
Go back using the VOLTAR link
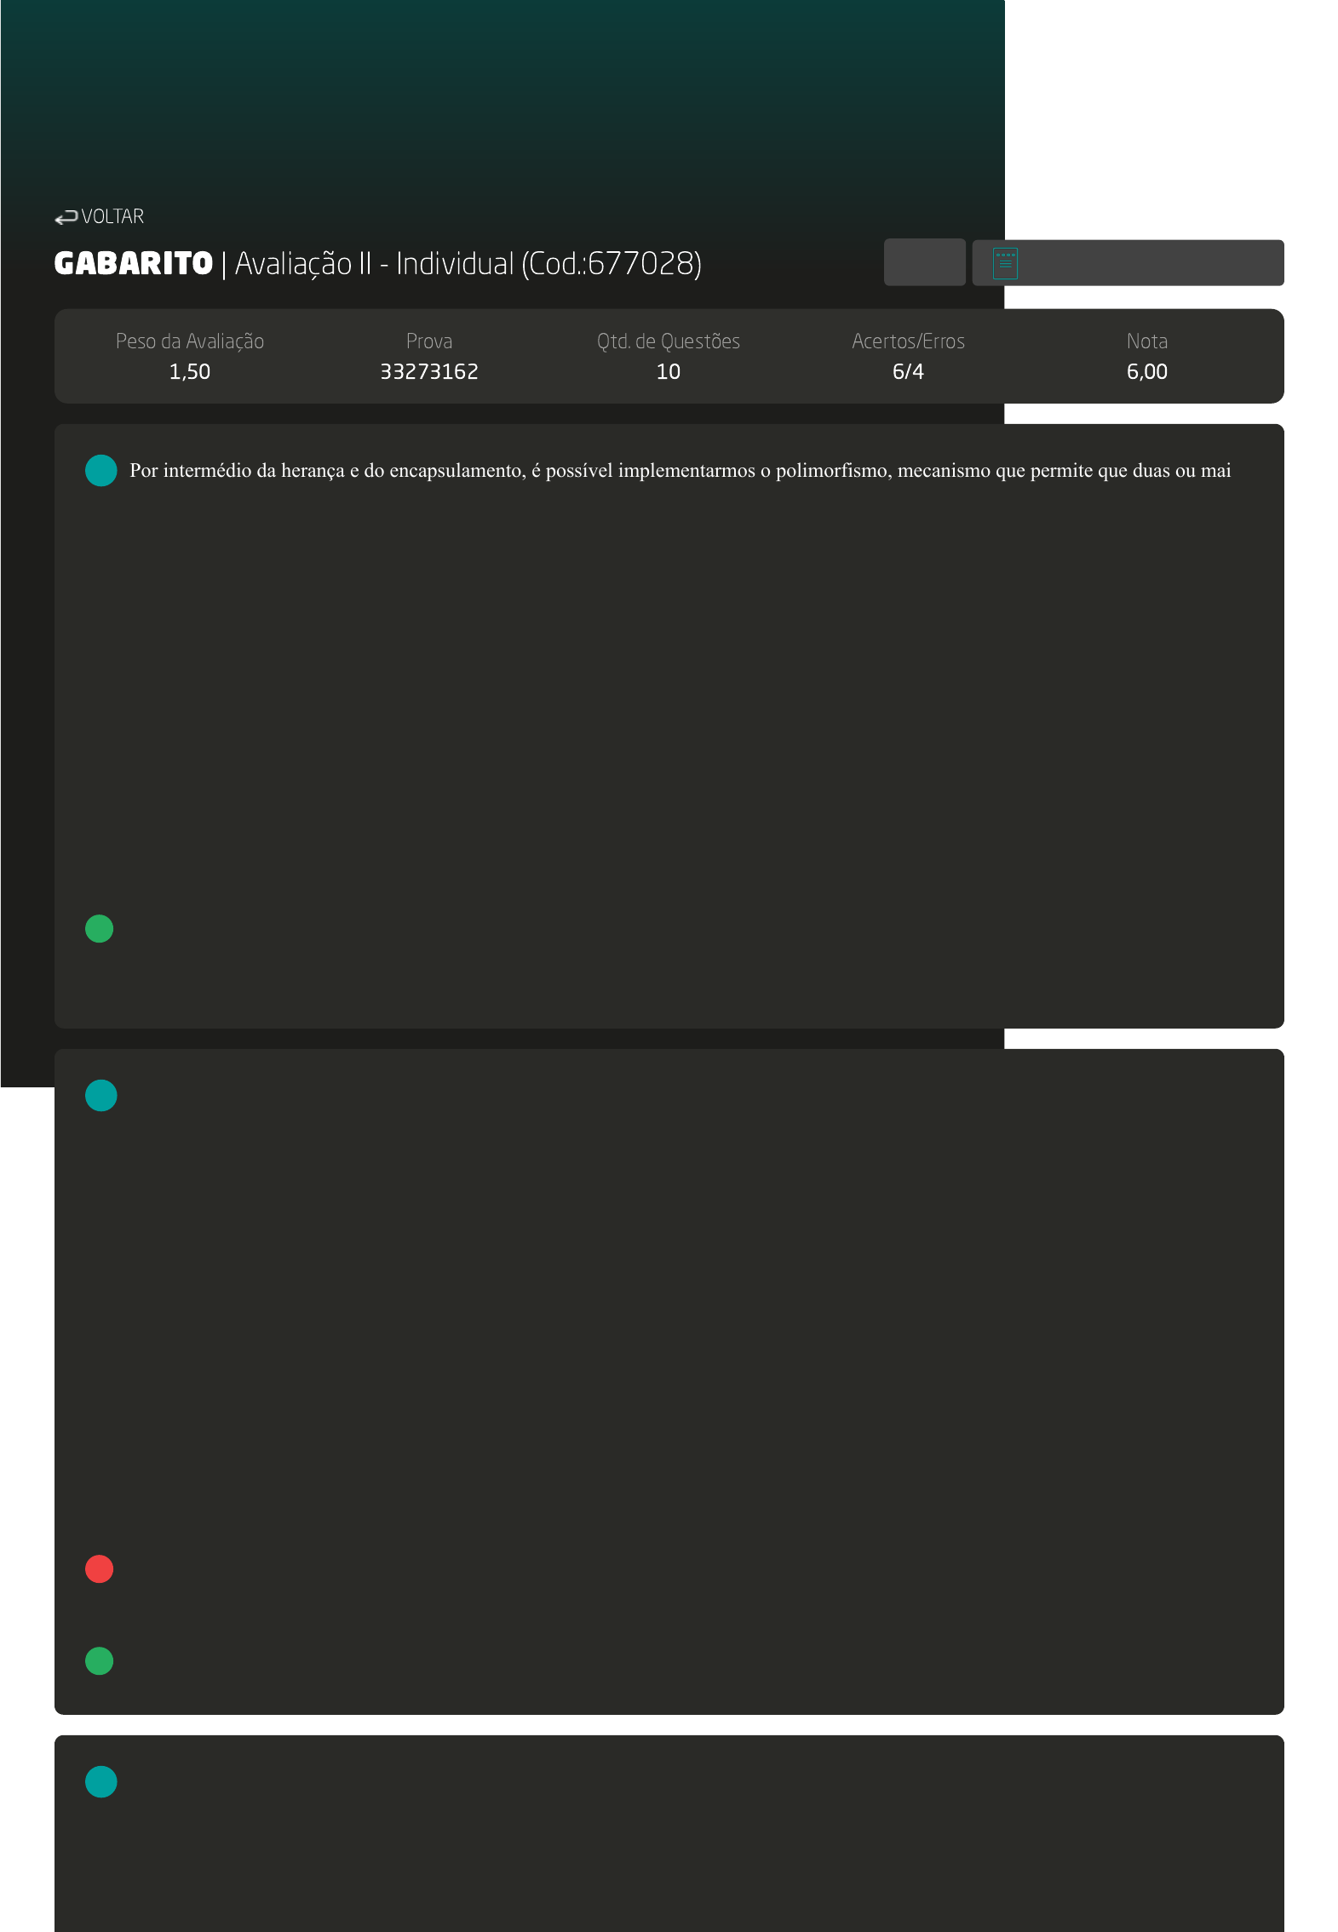tap(112, 217)
